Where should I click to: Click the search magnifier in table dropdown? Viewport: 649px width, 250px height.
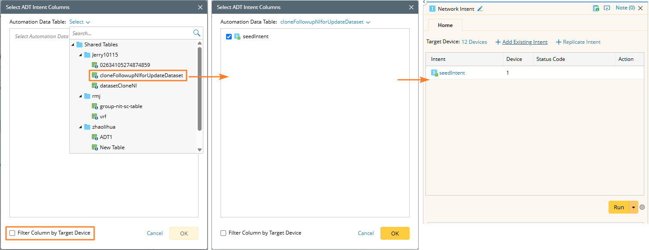[197, 33]
